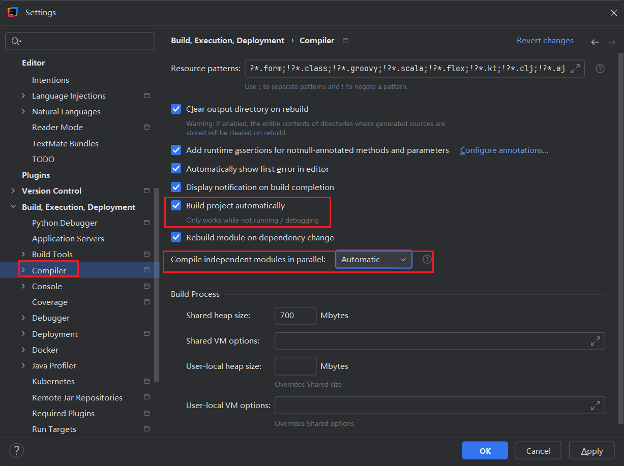Expand the Docker tree node
The image size is (624, 466).
[23, 350]
